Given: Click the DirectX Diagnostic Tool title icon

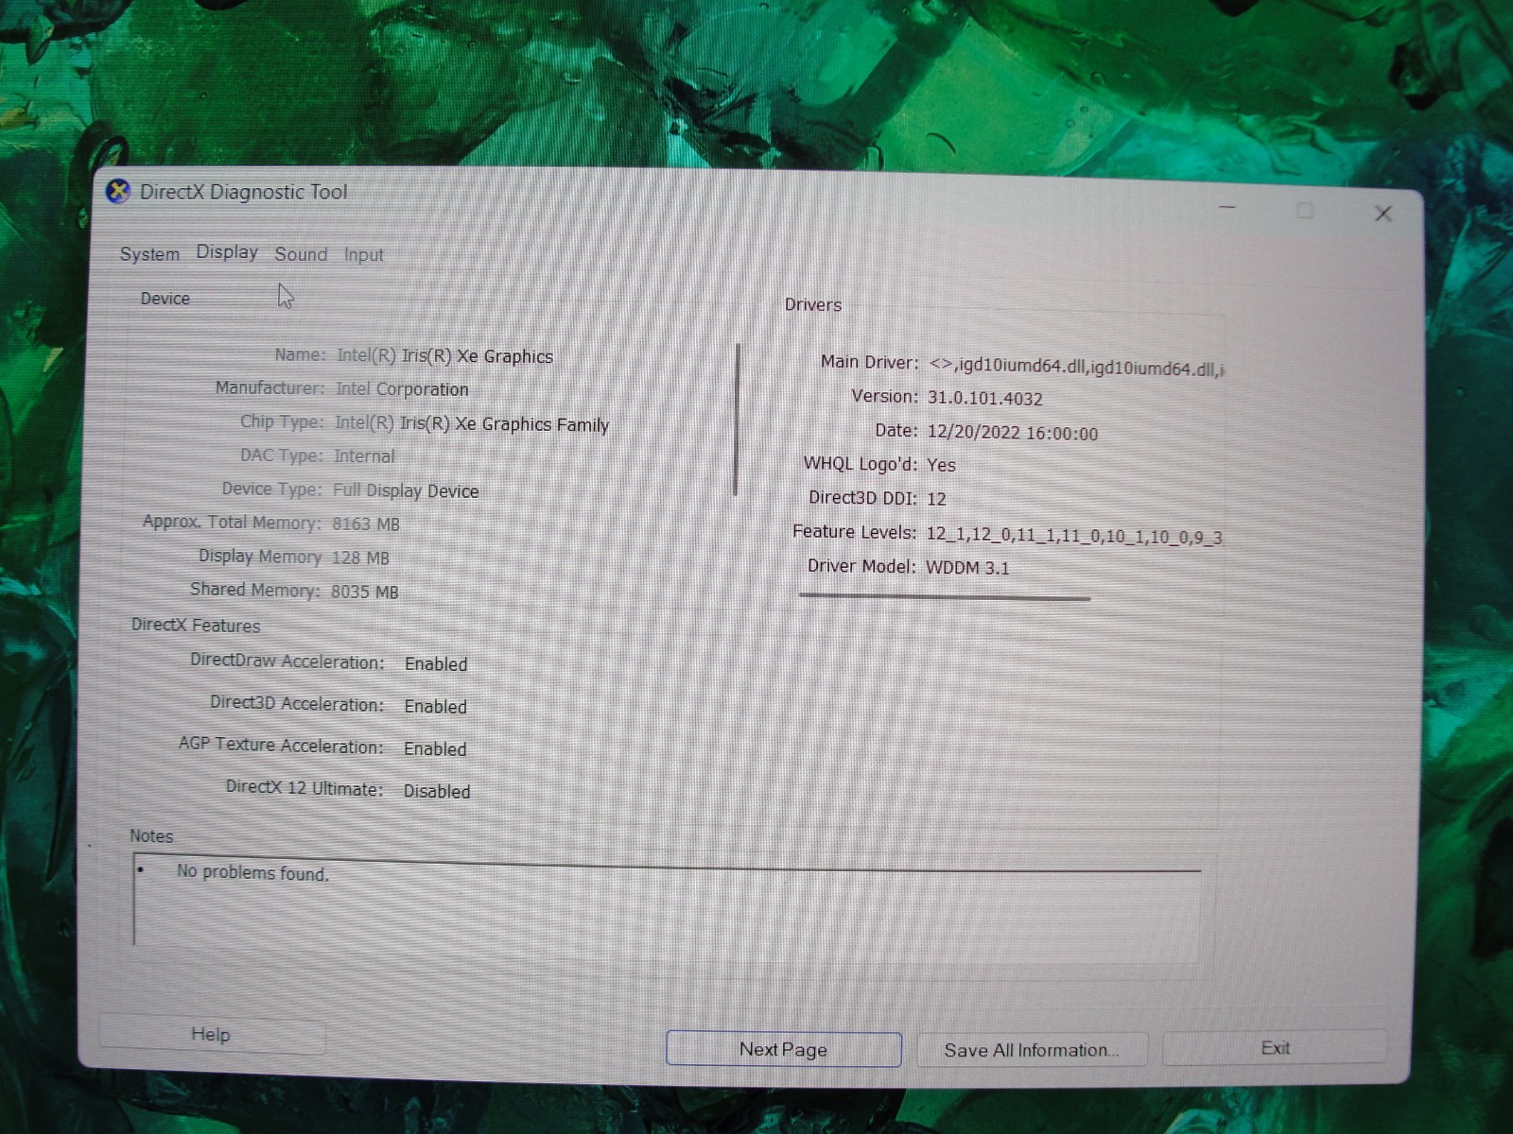Looking at the screenshot, I should pos(118,191).
